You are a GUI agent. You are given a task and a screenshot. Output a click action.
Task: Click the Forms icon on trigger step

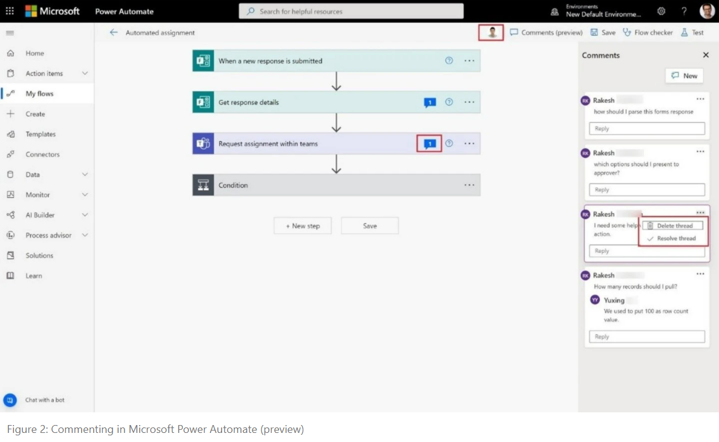203,61
